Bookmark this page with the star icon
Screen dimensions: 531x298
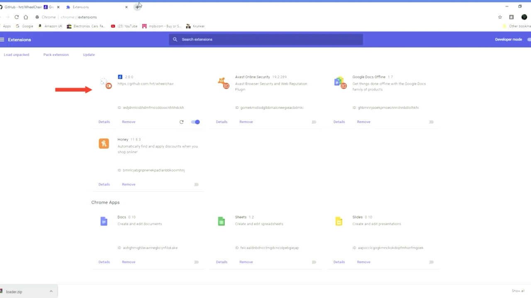500,17
